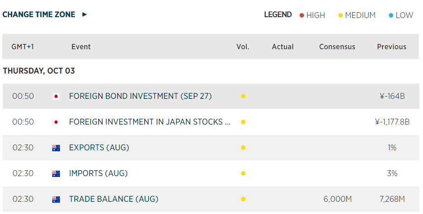The width and height of the screenshot is (423, 214).
Task: Open Foreign Investment in Japan Stocks event
Action: coord(150,122)
